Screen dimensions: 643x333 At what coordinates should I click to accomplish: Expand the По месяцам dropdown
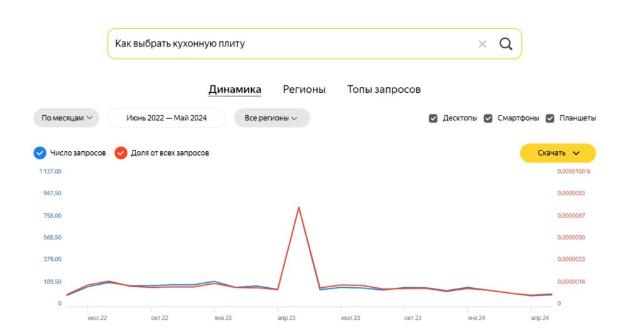(x=67, y=118)
